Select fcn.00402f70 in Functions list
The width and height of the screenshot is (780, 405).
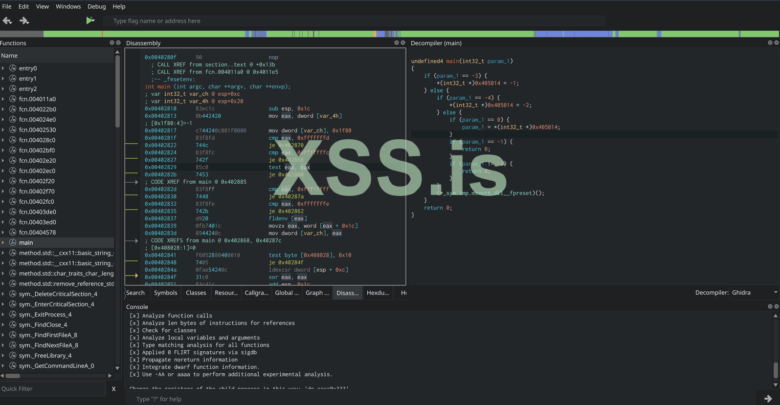(37, 192)
